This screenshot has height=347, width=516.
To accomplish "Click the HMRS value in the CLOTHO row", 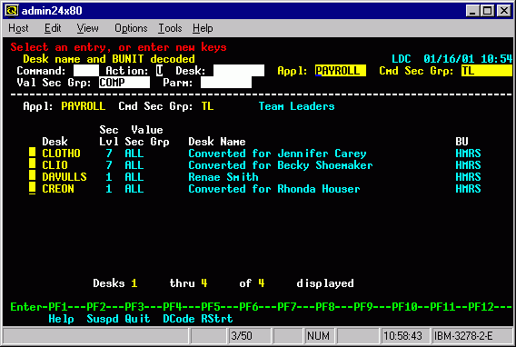I will [468, 154].
